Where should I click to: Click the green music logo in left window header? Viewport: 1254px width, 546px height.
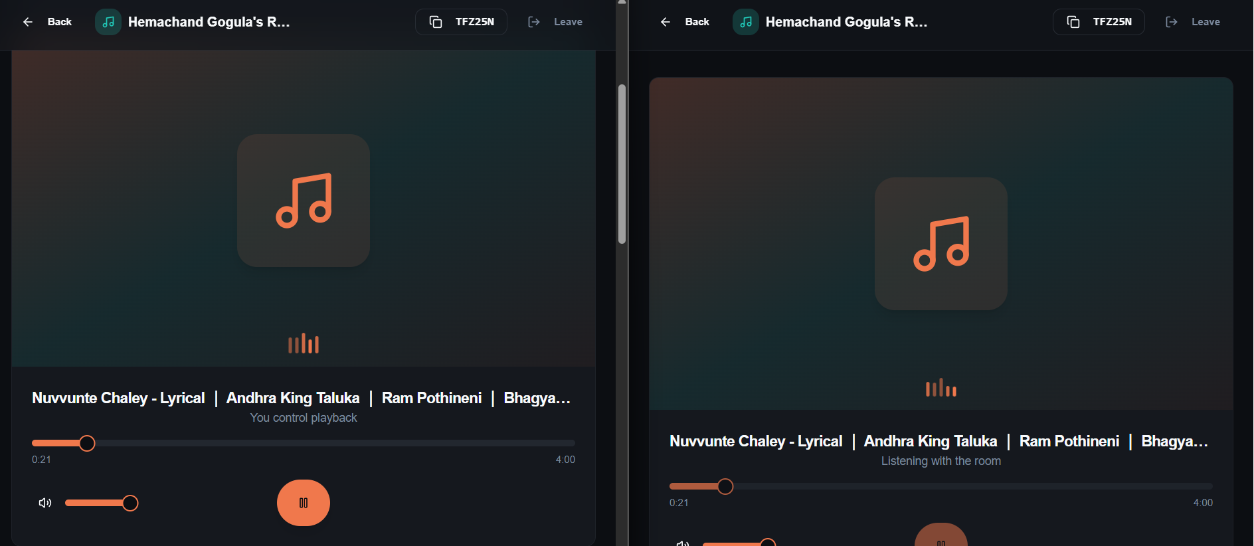108,22
